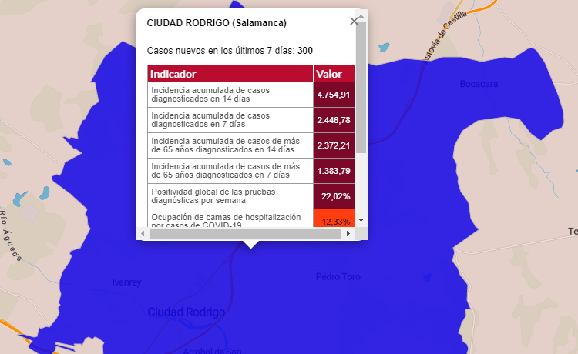This screenshot has height=354, width=578.
Task: Click the 'Autovía de Castilla' road label
Action: pyautogui.click(x=444, y=35)
